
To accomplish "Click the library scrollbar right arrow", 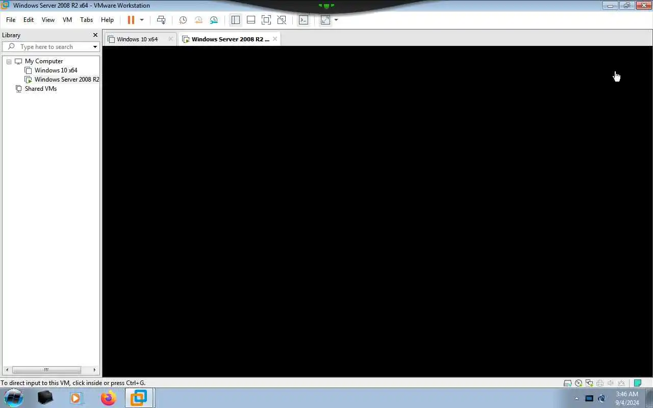I will (x=94, y=370).
